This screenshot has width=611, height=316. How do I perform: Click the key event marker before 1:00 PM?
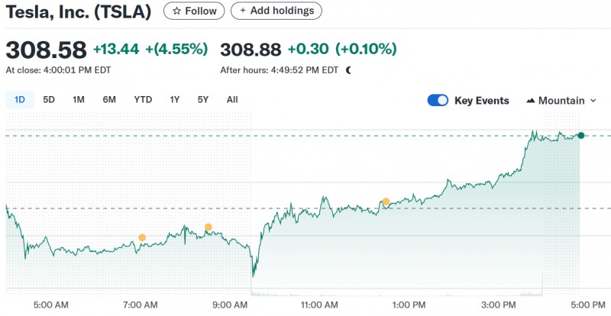tap(386, 202)
